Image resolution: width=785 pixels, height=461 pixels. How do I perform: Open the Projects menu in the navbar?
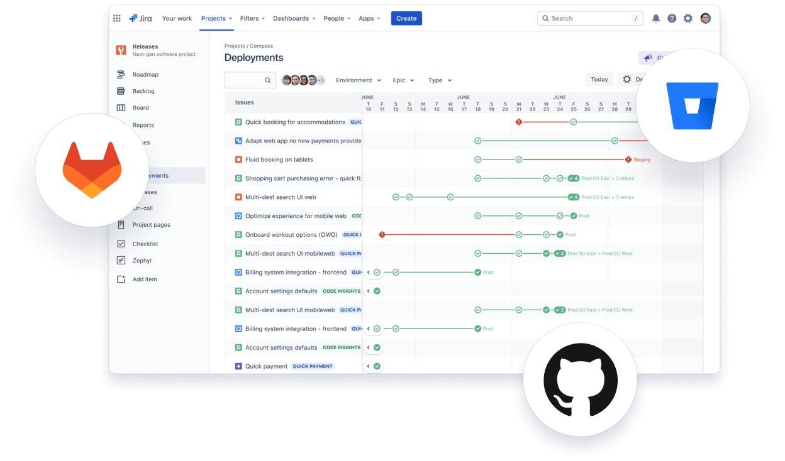tap(216, 18)
